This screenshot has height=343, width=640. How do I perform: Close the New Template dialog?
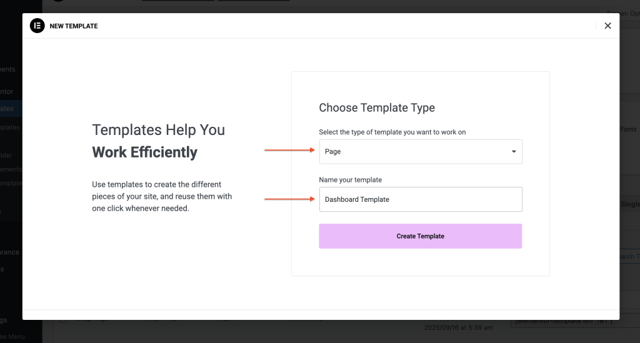coord(607,26)
